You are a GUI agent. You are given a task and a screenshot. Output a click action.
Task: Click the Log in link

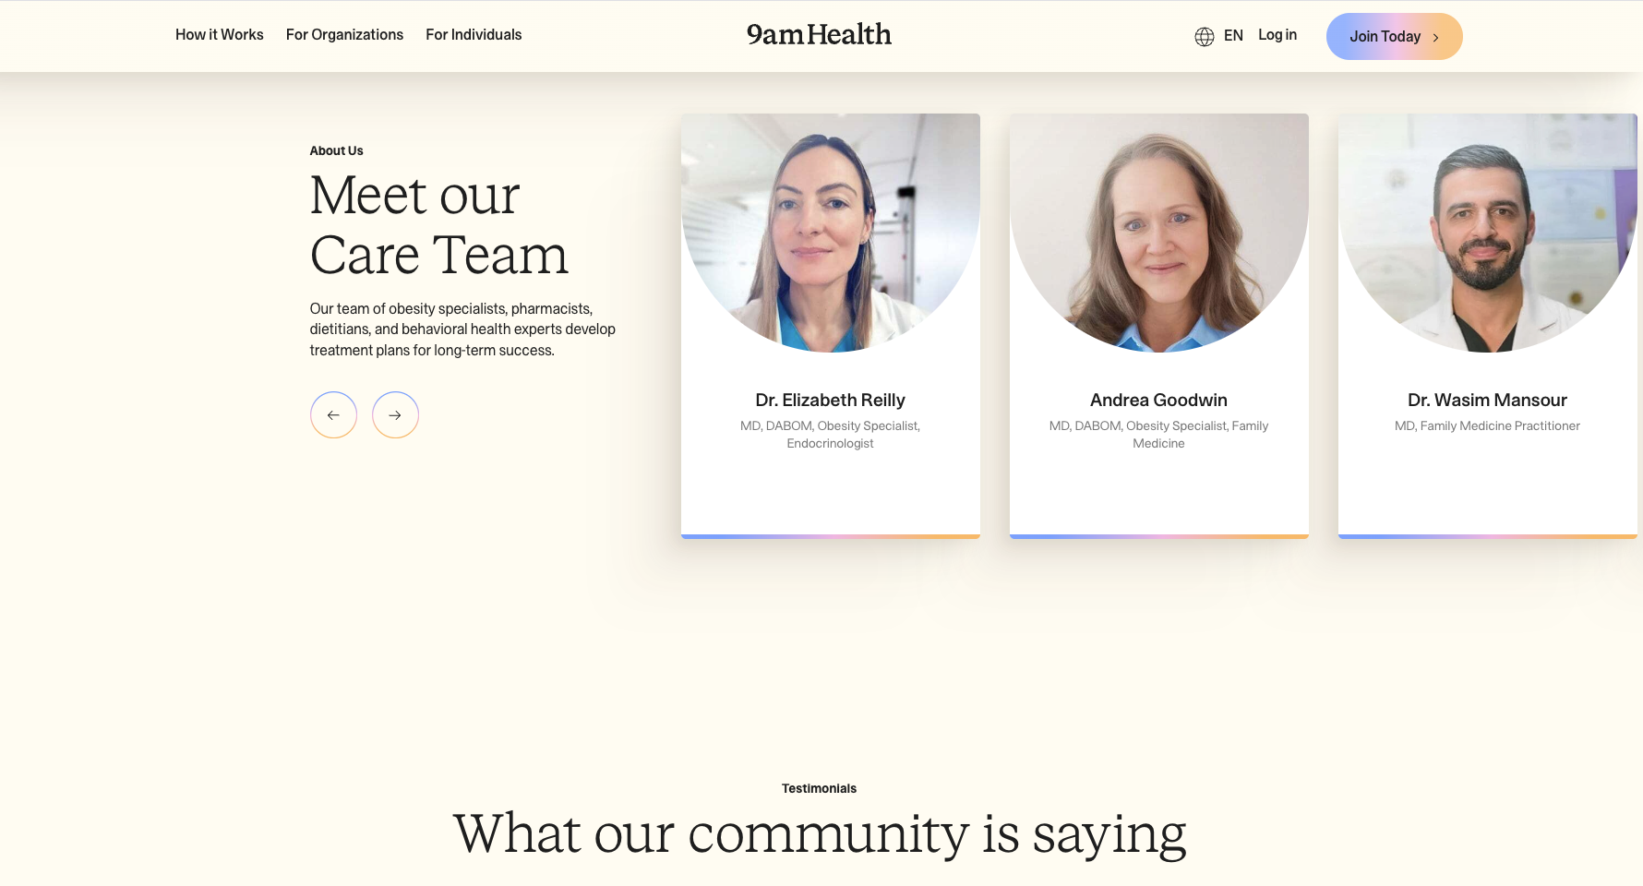click(x=1277, y=35)
